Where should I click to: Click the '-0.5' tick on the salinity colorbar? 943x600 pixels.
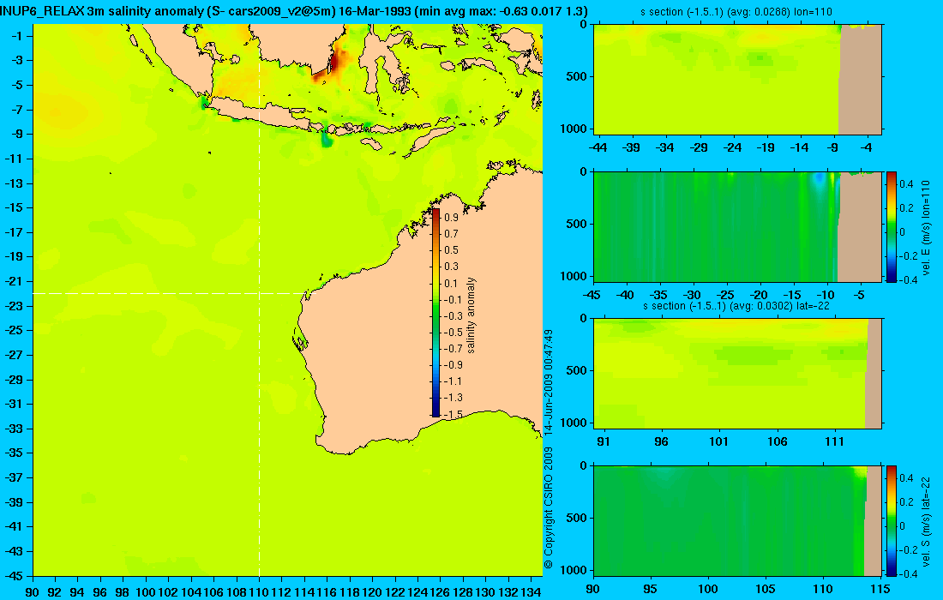(x=453, y=332)
